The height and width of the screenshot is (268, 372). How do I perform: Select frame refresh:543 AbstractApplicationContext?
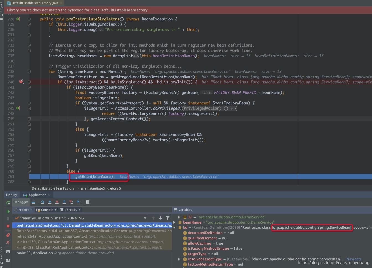point(92,236)
